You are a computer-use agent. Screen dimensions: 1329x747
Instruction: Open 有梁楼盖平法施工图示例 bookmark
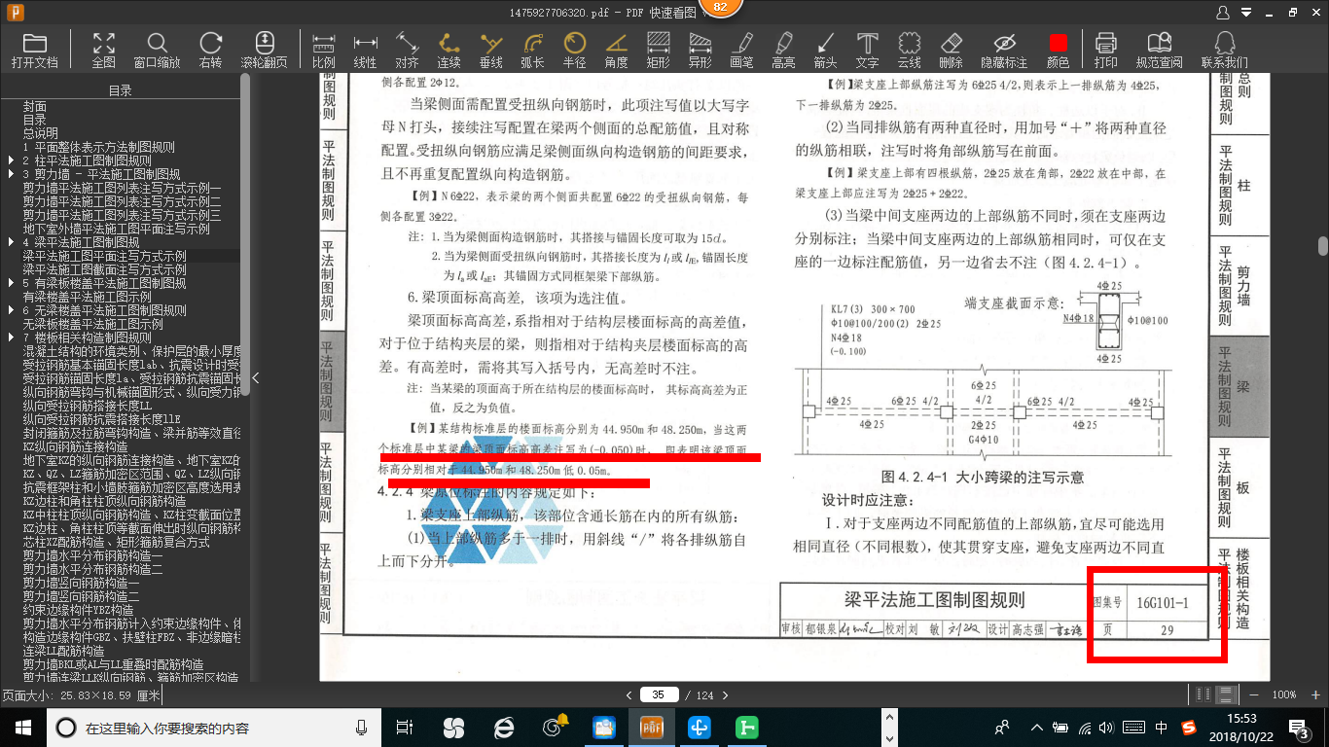coord(88,297)
